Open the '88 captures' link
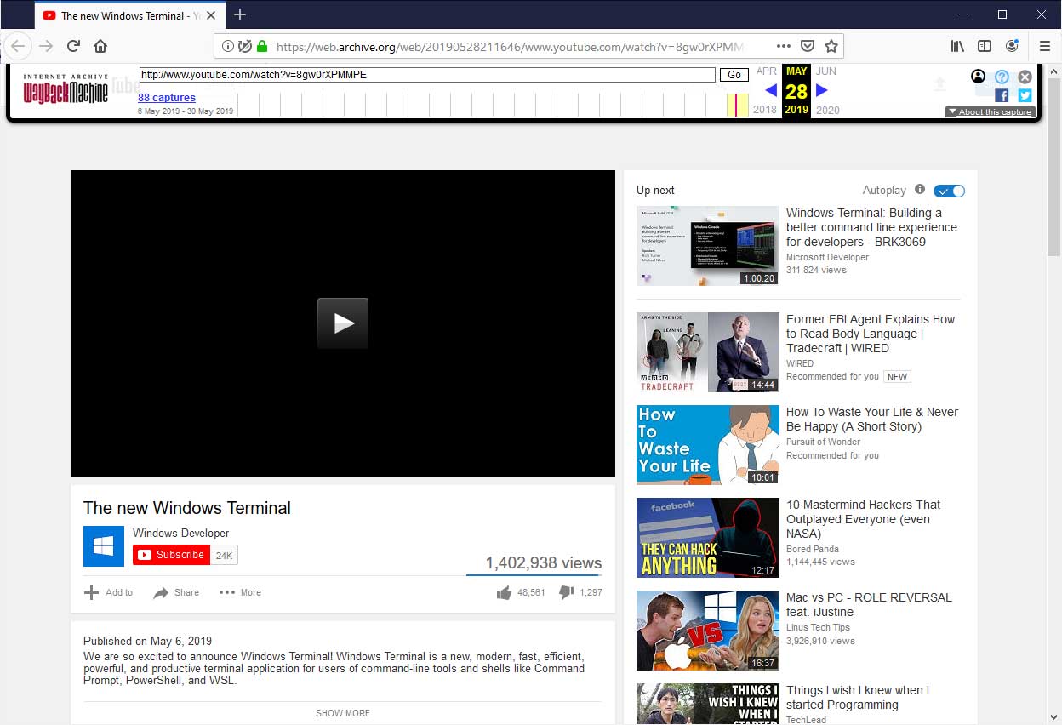This screenshot has height=725, width=1062. click(x=167, y=98)
